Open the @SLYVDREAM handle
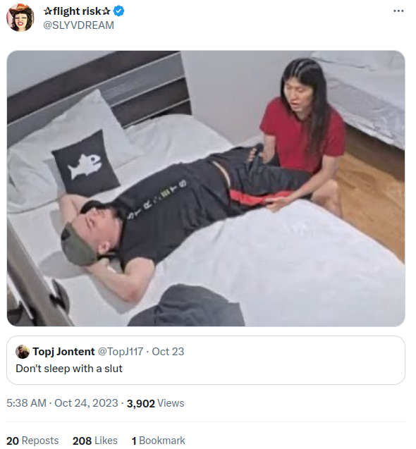The image size is (416, 449). [x=78, y=25]
